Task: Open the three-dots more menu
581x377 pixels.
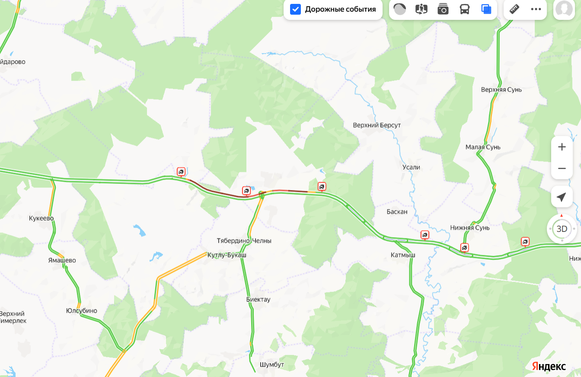Action: [536, 9]
